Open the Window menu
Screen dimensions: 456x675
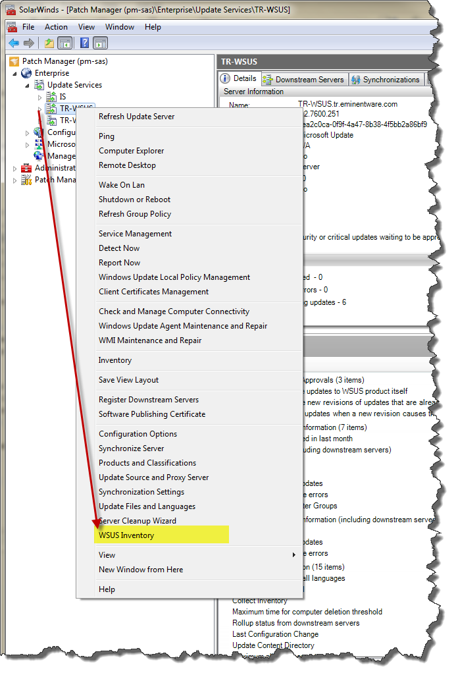pos(120,27)
